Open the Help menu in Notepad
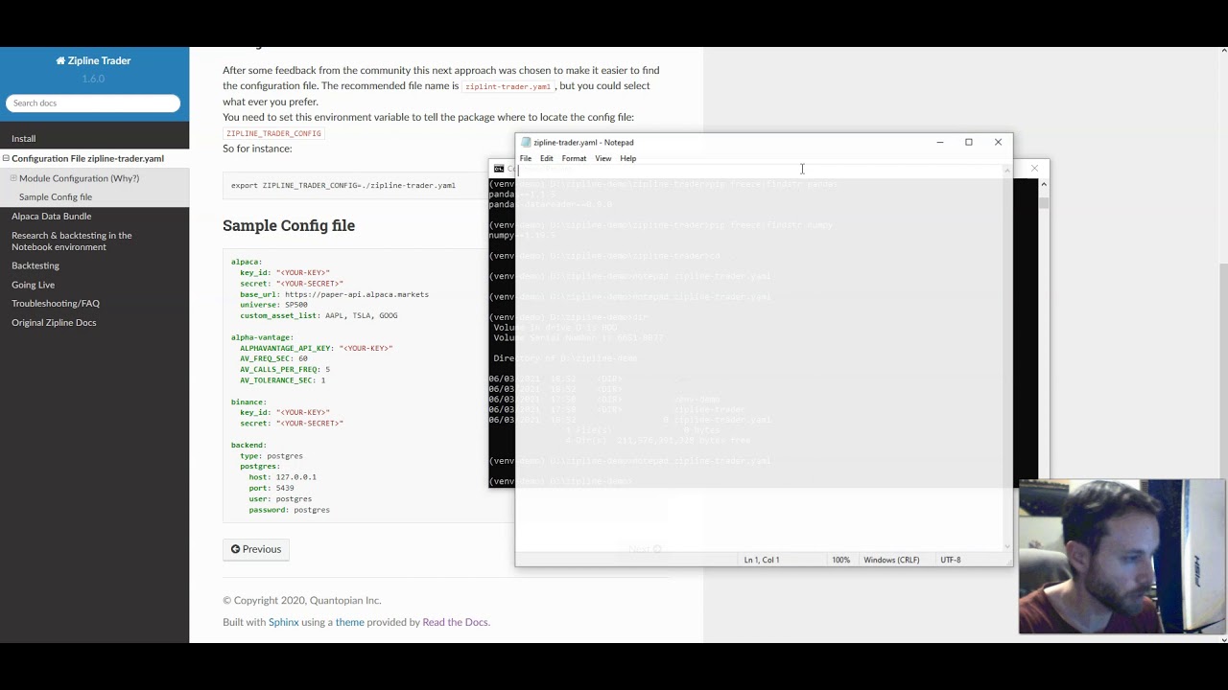Viewport: 1228px width, 690px height. [x=628, y=158]
